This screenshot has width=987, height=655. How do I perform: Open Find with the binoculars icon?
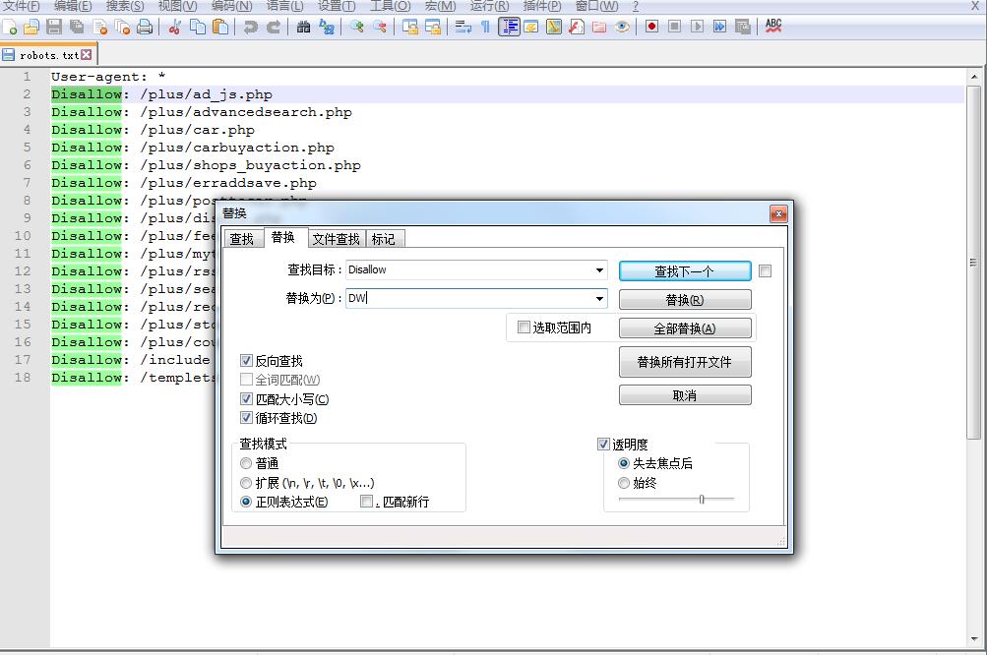click(301, 28)
